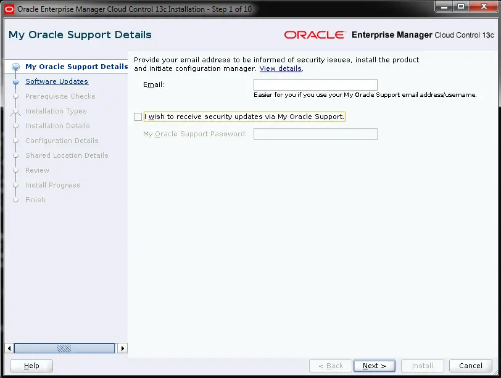Click the branch marker beside Installation Types
The image size is (501, 378).
(x=15, y=112)
